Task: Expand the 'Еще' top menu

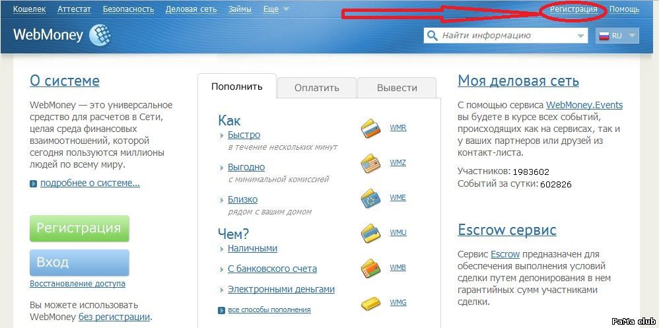Action: 276,9
